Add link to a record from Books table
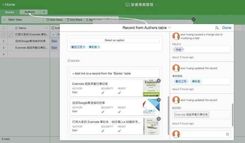 pos(115,73)
